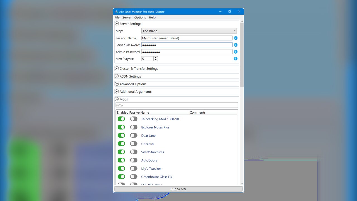Open the Map dropdown showing The Island
The width and height of the screenshot is (357, 201).
pyautogui.click(x=189, y=31)
